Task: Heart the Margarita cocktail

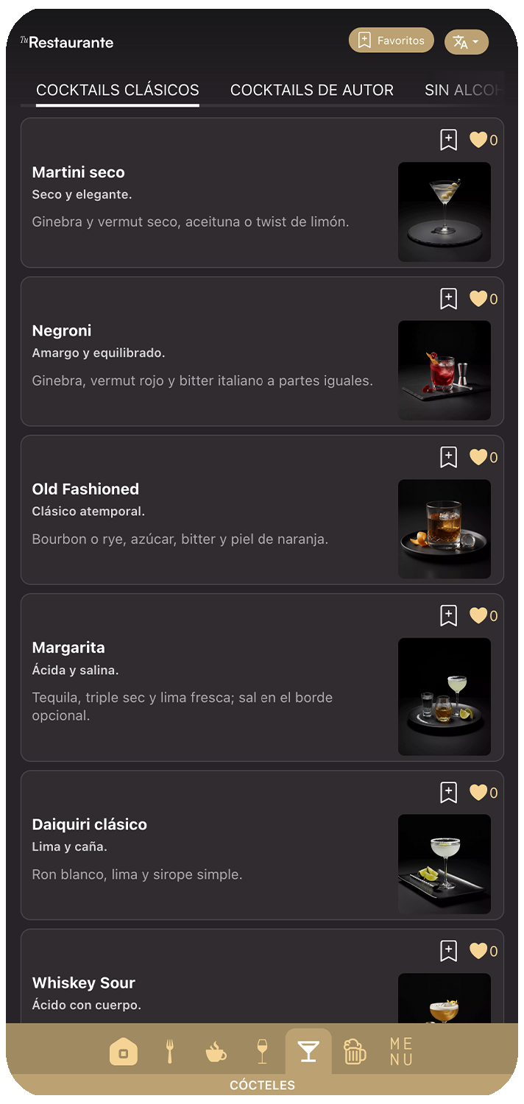Action: 478,615
